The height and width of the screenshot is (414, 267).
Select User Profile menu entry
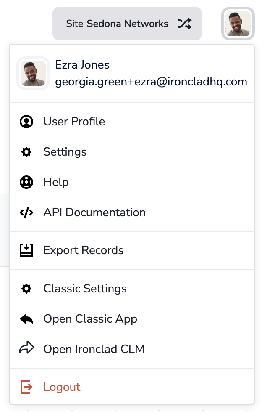tap(132, 122)
